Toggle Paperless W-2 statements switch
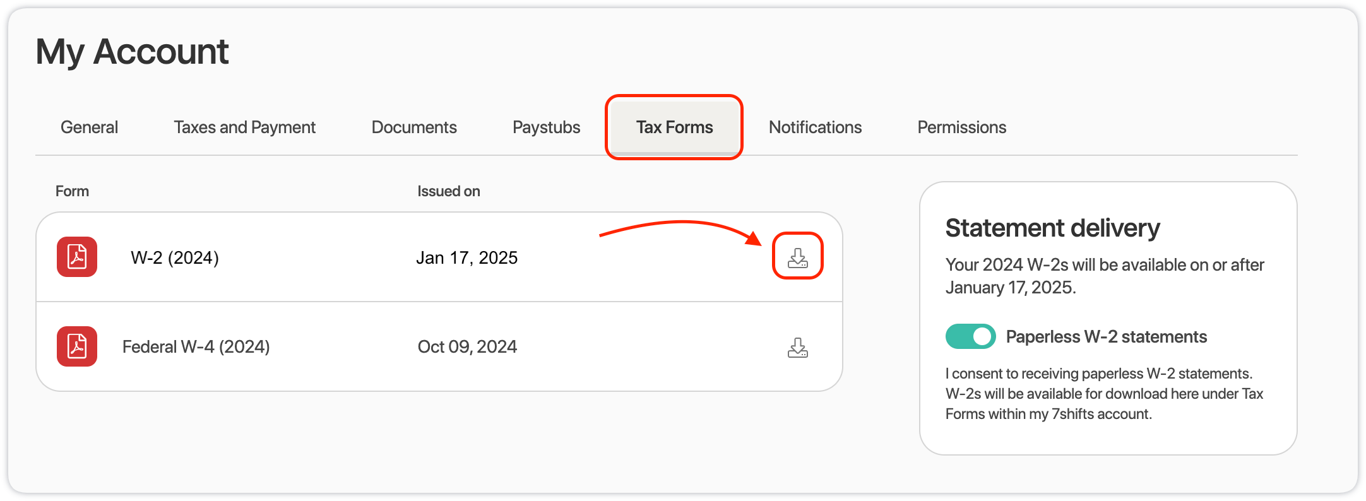Viewport: 1366px width, 501px height. click(x=971, y=336)
